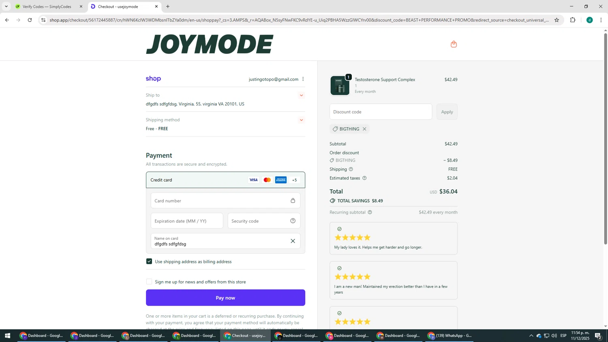Screen dimensions: 608x342
Task: Open the WhatsApp Chrome window in taskbar
Action: coord(450,336)
